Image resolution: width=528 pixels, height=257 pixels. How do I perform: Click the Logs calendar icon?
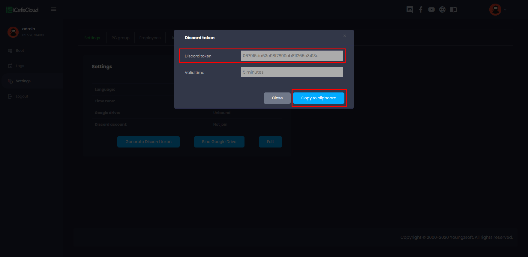click(x=10, y=66)
